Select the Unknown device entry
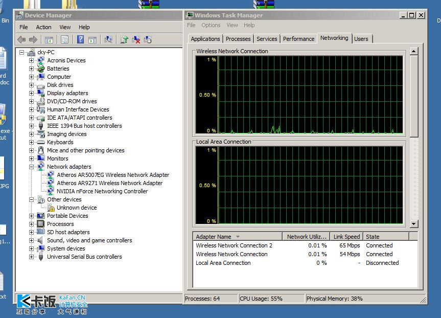This screenshot has height=318, width=441. pos(77,208)
